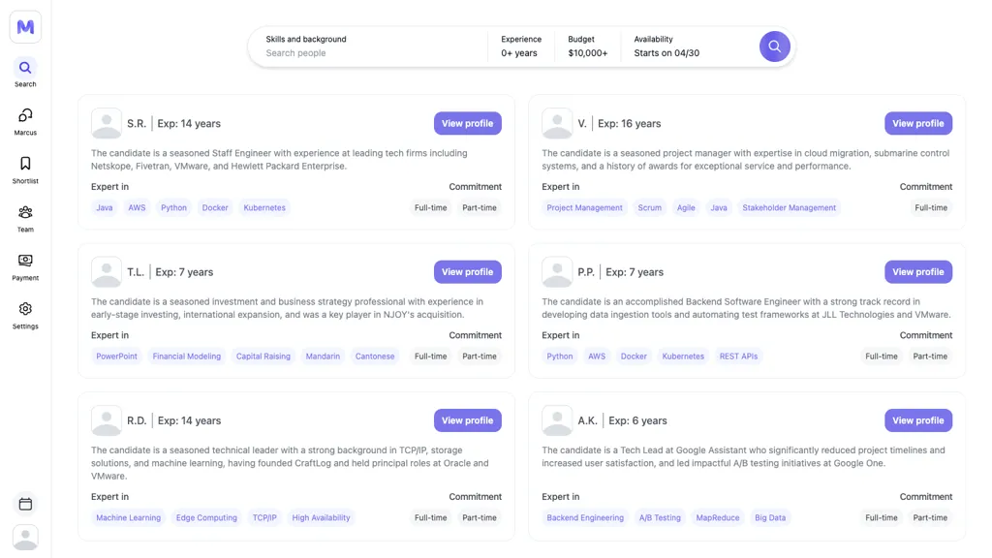Image resolution: width=992 pixels, height=558 pixels.
Task: Open the Budget $10,000+ filter
Action: point(587,46)
